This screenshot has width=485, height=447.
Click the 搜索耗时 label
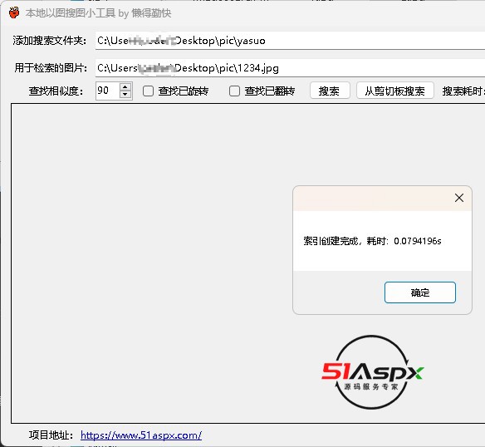coord(463,91)
